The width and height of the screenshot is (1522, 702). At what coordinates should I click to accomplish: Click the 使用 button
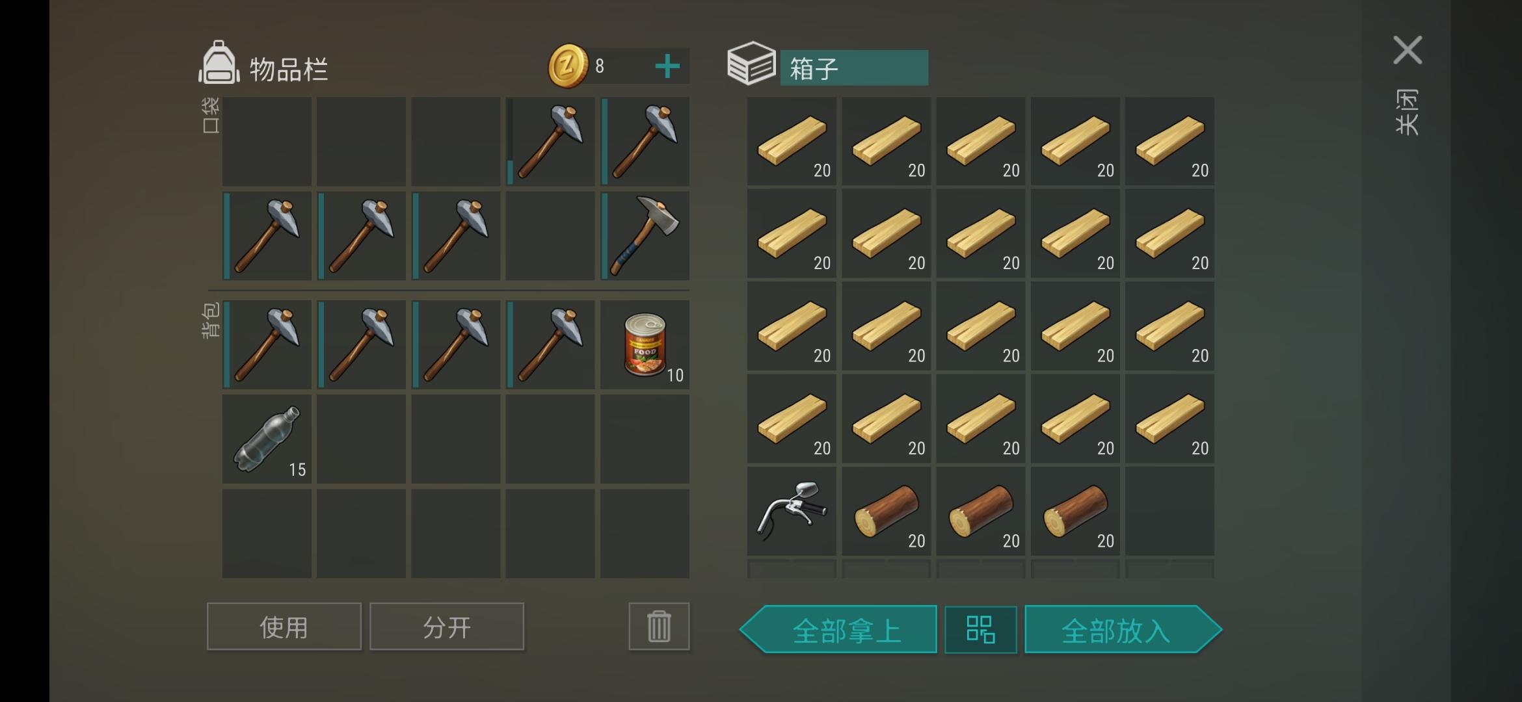tap(284, 627)
